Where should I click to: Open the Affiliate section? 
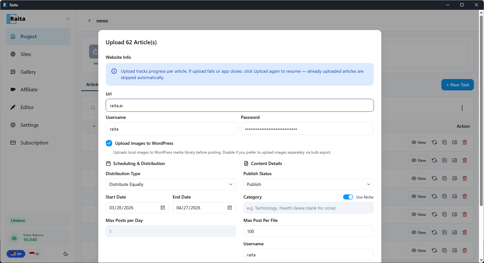(x=38, y=89)
